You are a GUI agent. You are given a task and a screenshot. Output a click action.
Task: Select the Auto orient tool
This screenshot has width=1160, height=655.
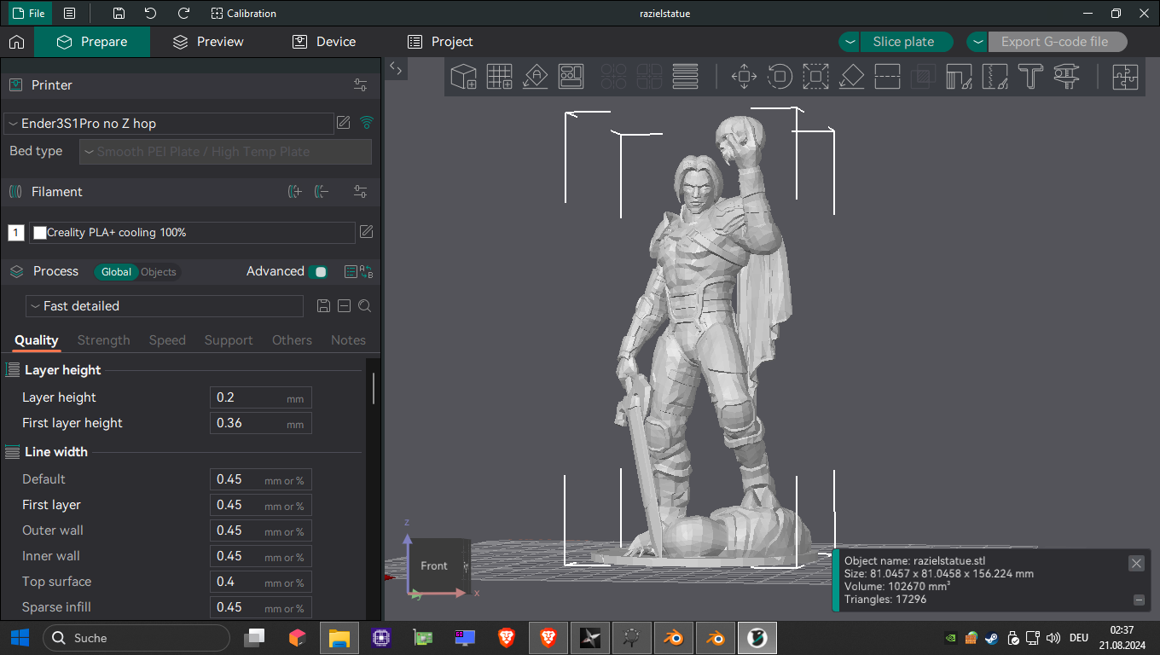[535, 77]
